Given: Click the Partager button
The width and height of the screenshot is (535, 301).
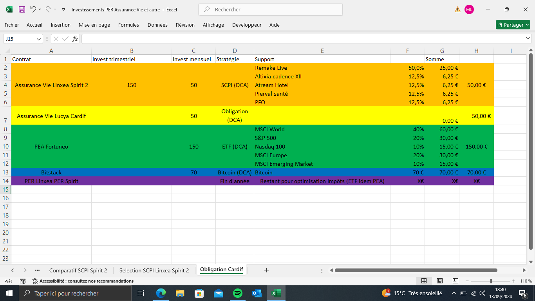Looking at the screenshot, I should click(x=513, y=25).
